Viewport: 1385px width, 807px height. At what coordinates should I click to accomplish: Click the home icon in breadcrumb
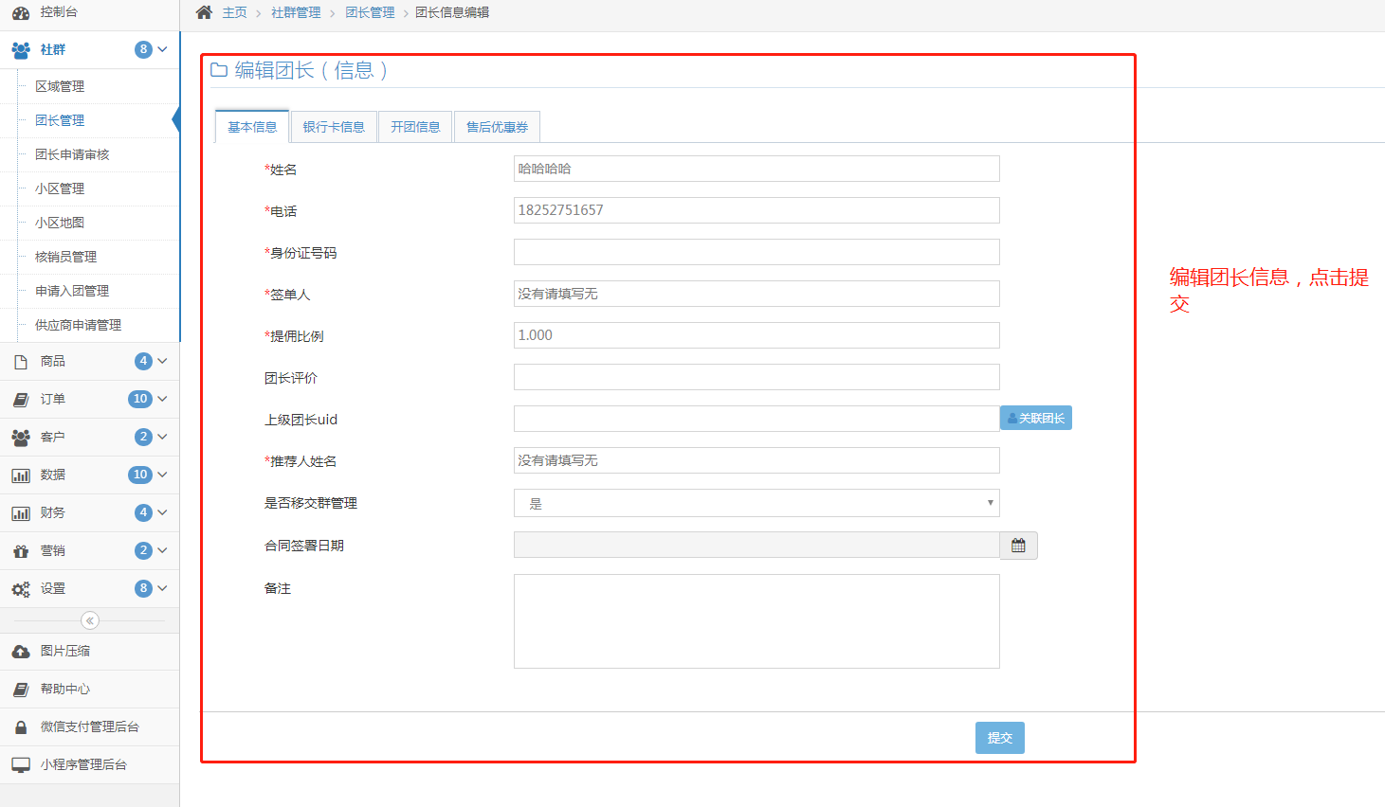204,12
